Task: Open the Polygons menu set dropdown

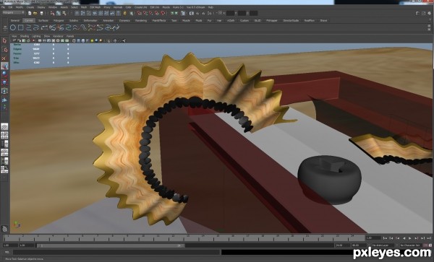Action: [x=13, y=13]
